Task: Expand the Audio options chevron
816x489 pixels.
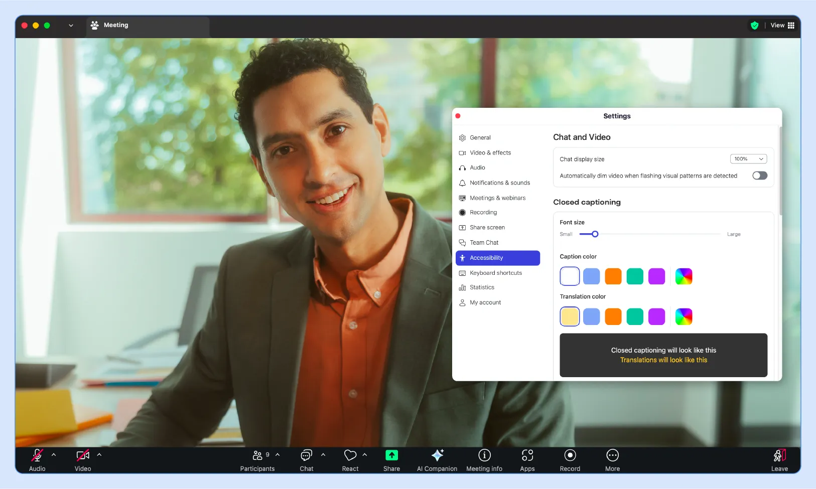Action: [54, 455]
